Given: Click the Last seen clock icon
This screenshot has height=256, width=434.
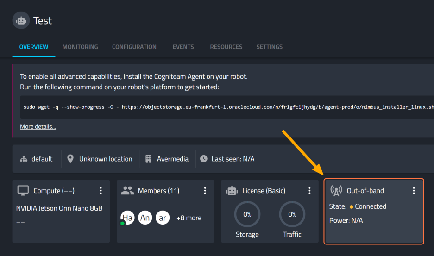Looking at the screenshot, I should [204, 159].
